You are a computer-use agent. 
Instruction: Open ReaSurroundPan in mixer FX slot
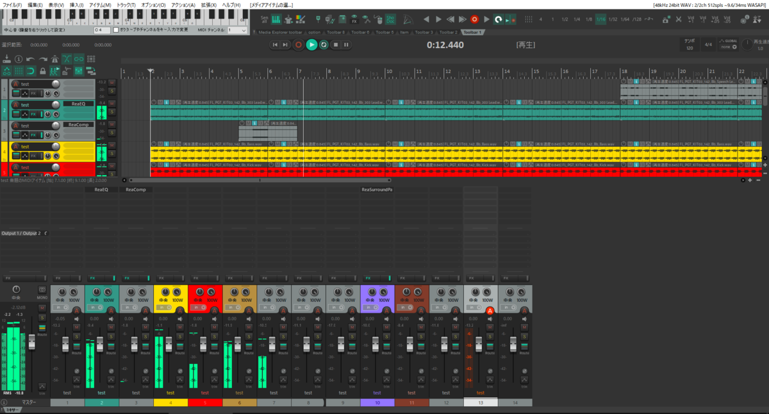coord(377,190)
